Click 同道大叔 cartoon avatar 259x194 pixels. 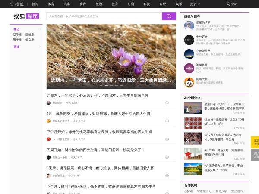(189, 82)
